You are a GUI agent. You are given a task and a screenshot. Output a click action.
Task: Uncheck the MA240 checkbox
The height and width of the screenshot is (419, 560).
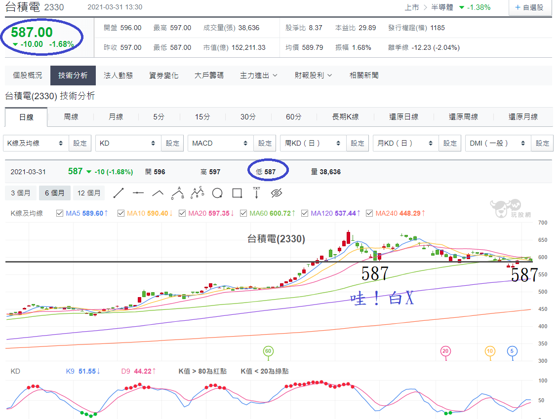pos(369,213)
